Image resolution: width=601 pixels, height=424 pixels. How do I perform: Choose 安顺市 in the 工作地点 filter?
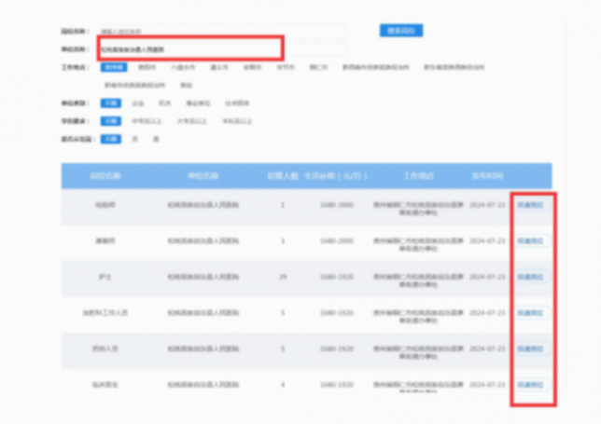point(251,68)
